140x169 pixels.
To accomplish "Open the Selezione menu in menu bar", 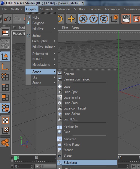I will click(x=63, y=9).
